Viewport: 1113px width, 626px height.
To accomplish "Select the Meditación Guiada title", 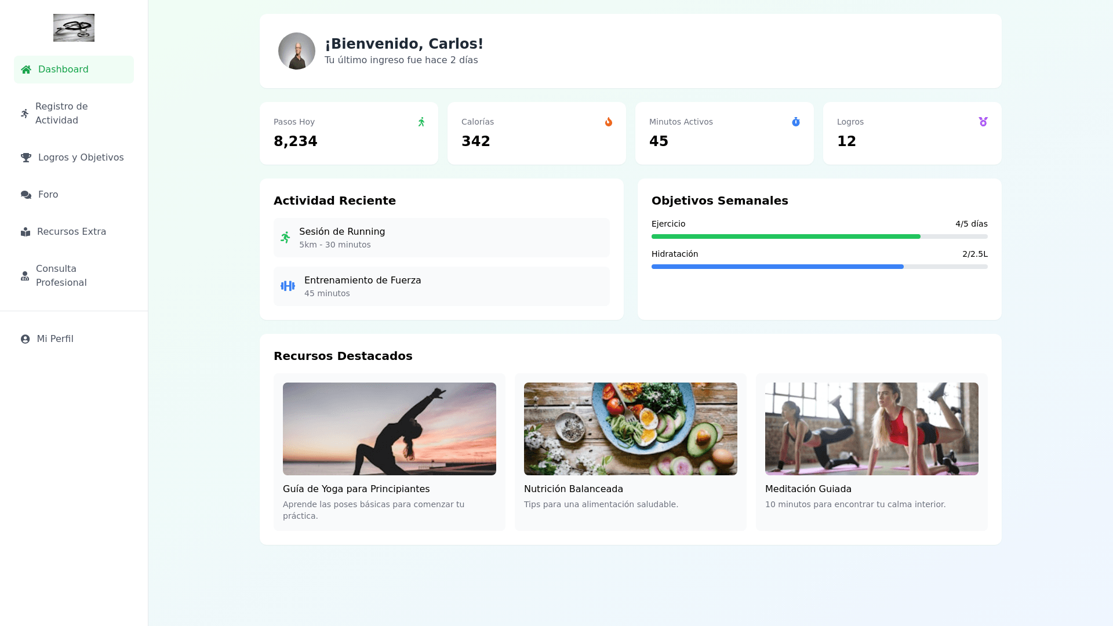I will [x=808, y=489].
